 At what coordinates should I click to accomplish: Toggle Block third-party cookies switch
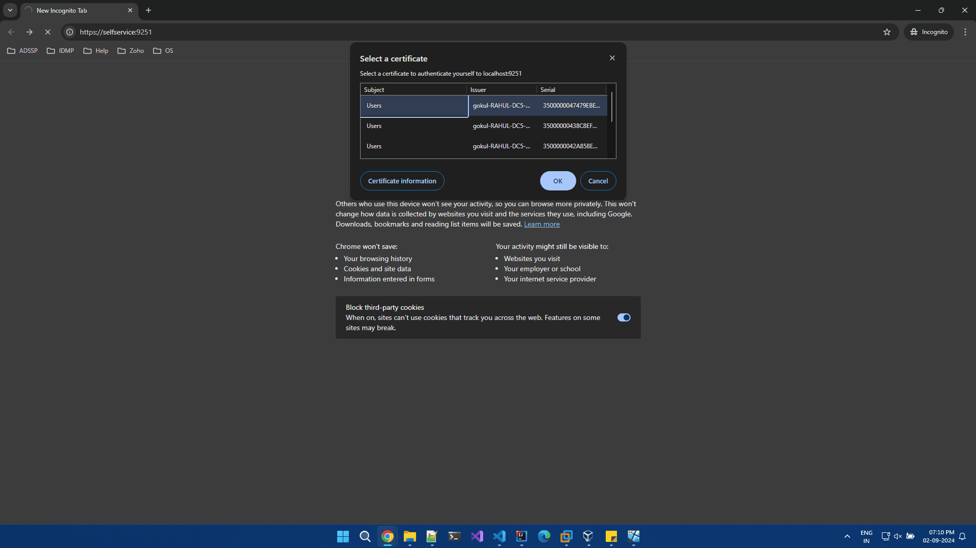[624, 317]
